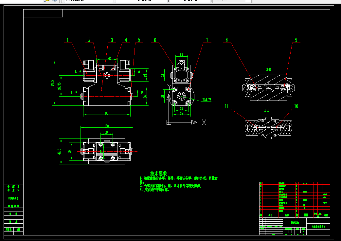Select the 66.5 height dimension text
This screenshot has width=341, height=241.
(52, 83)
